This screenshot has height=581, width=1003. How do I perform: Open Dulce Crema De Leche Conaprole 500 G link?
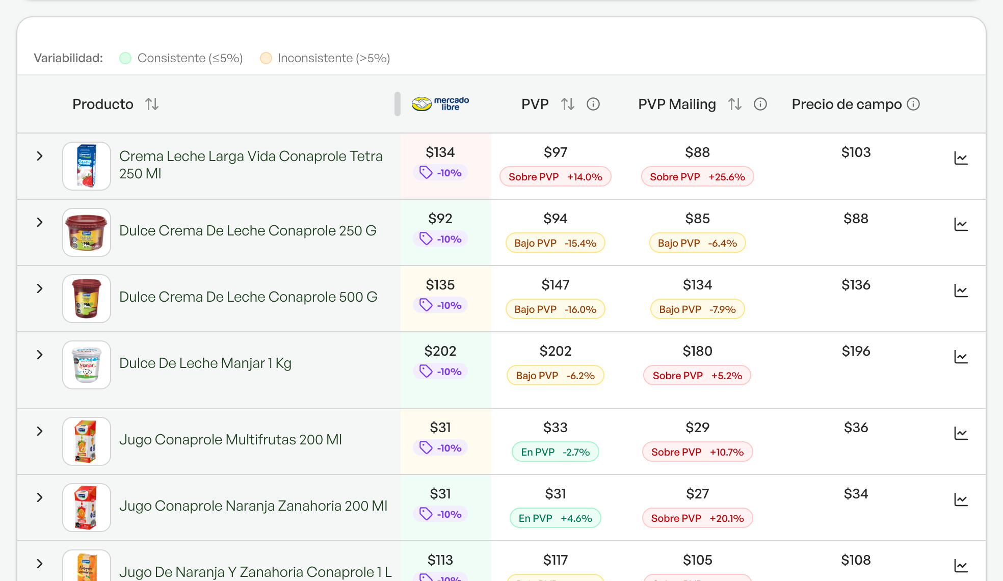pos(248,297)
